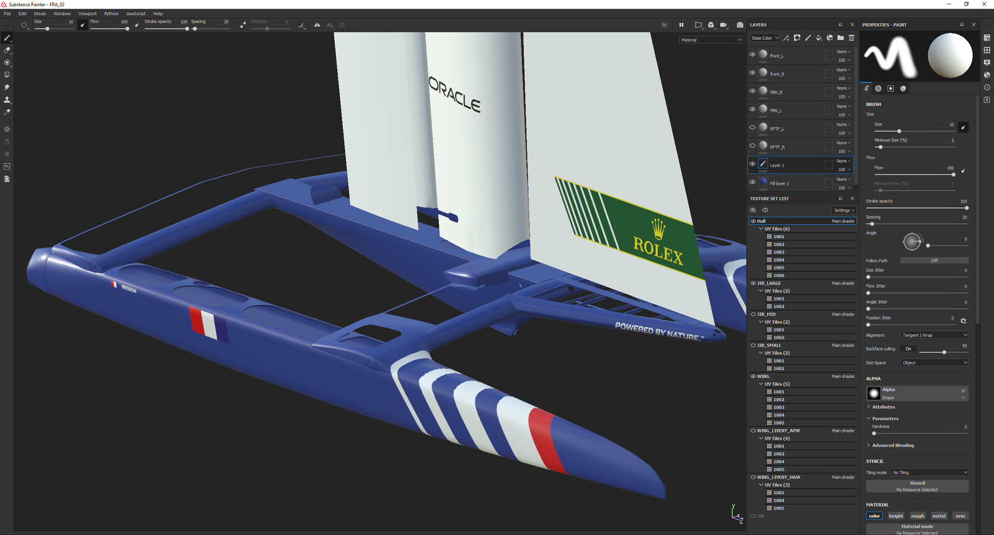Switch viewport to 3D cube view mode

(711, 25)
